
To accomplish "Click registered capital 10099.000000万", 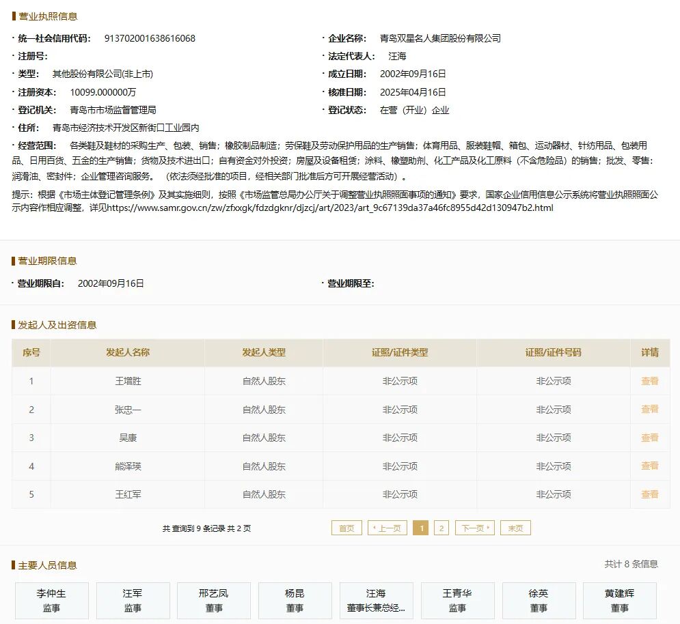I will coord(103,92).
